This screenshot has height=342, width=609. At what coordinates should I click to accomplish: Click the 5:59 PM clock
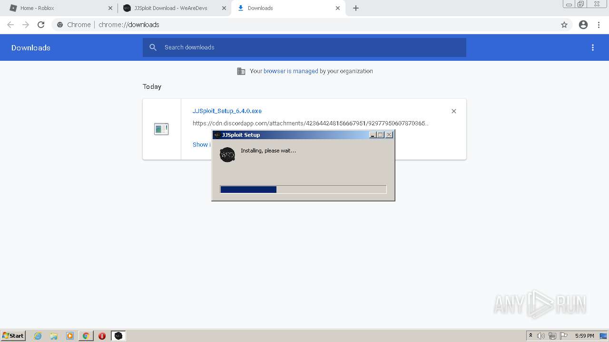tap(584, 336)
